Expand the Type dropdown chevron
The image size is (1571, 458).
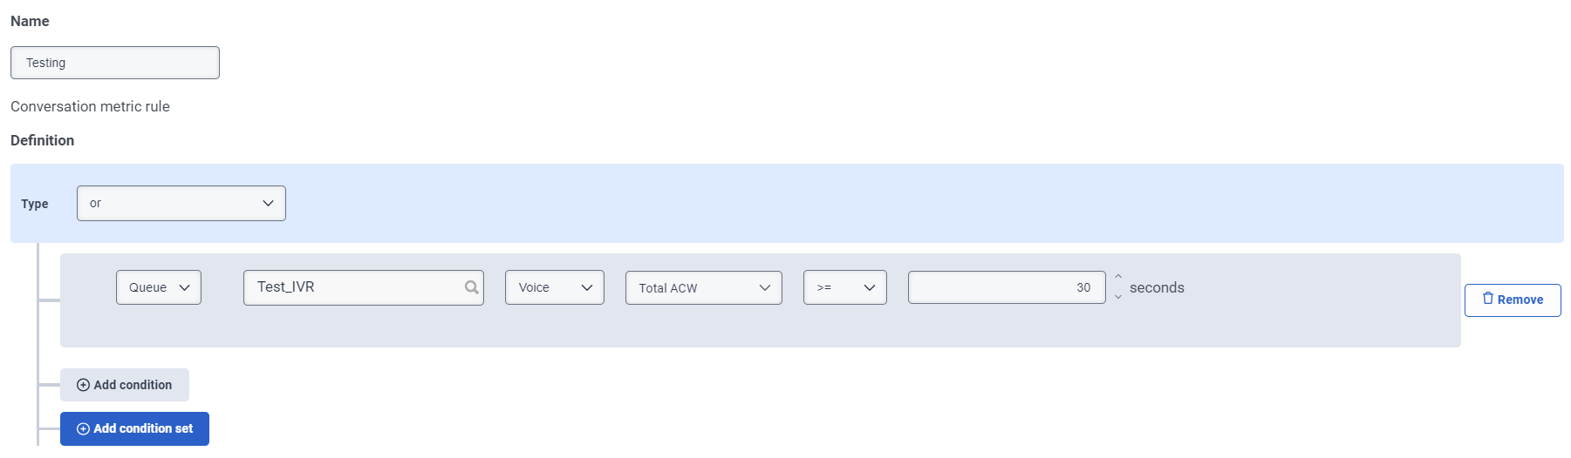pos(268,203)
